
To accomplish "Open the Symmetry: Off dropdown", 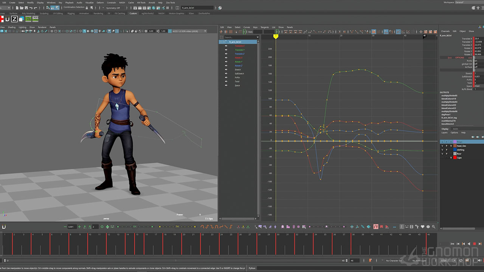I will (113, 8).
